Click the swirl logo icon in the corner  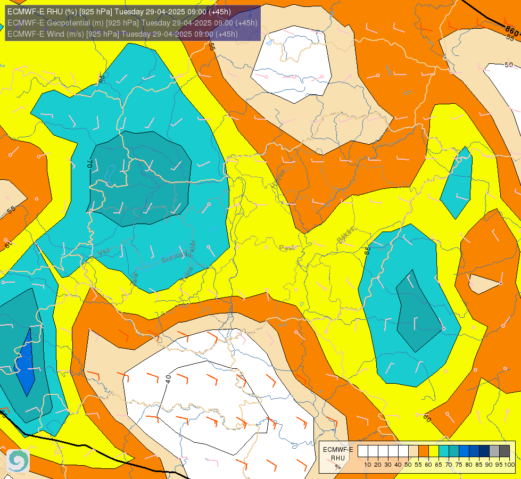18,460
